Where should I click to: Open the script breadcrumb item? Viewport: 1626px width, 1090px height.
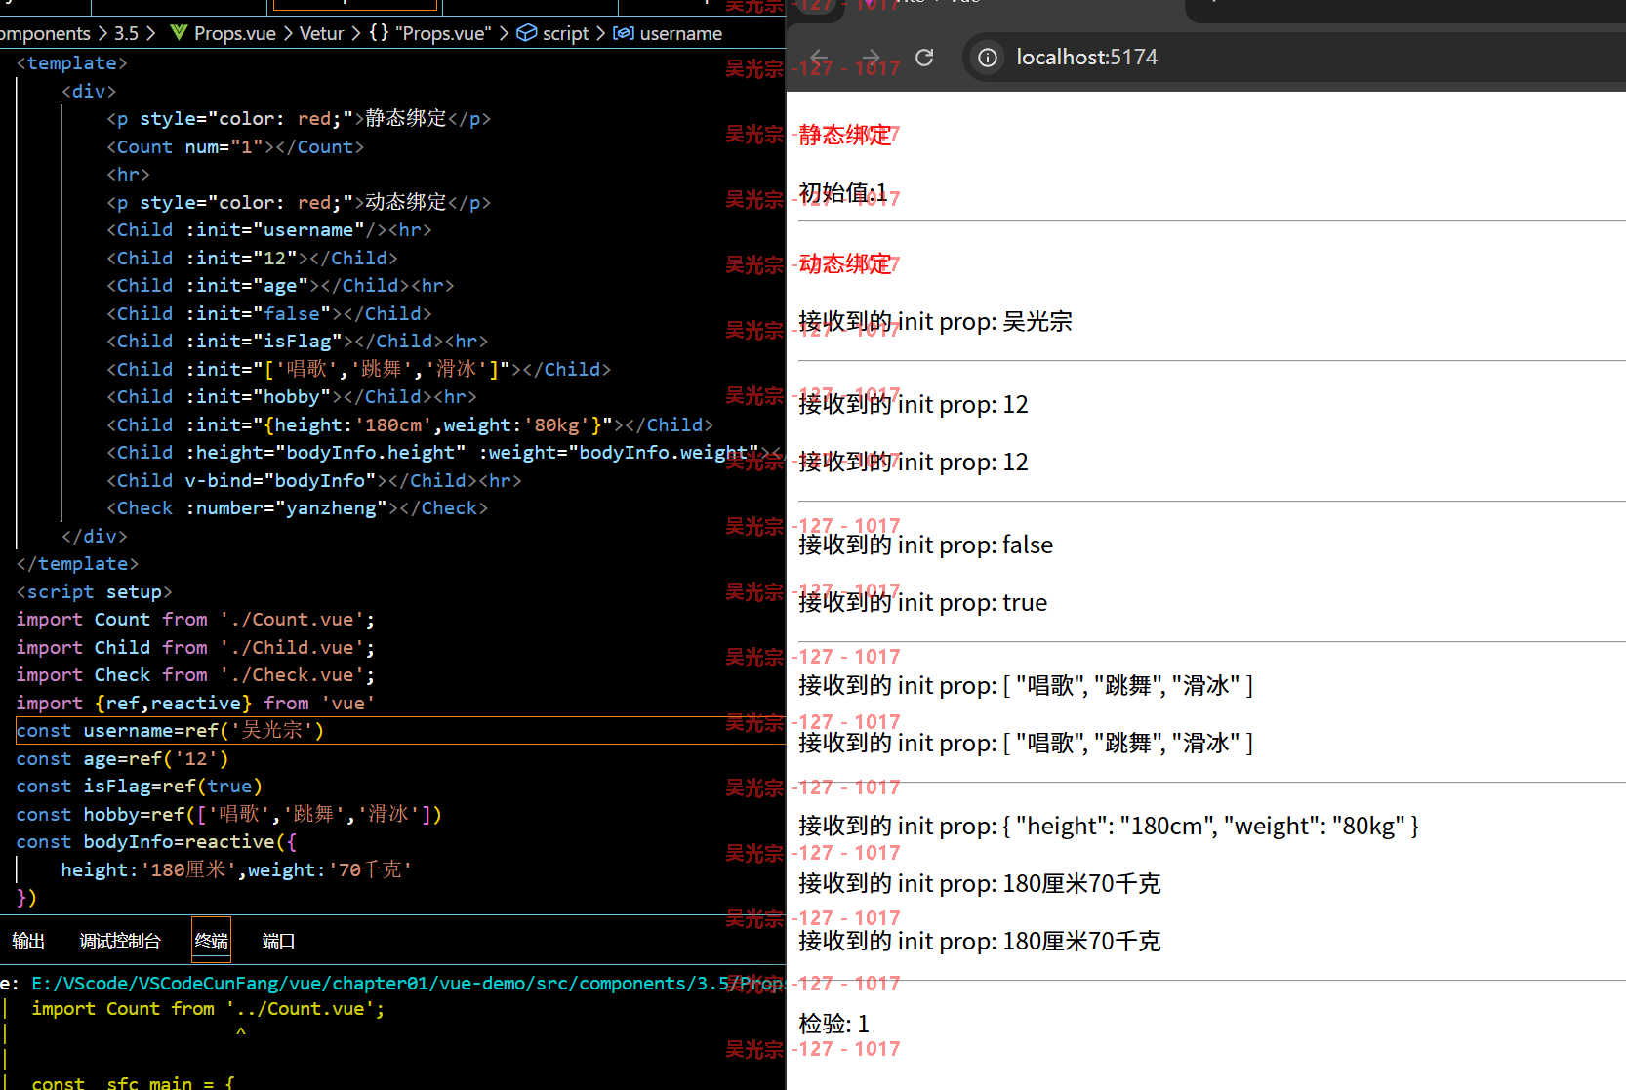(565, 33)
